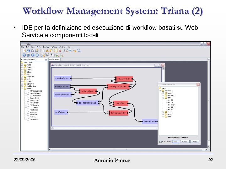226x169 pixels.
Task: Select ClassifierSelect in the Weka tool list
Action: 35,93
